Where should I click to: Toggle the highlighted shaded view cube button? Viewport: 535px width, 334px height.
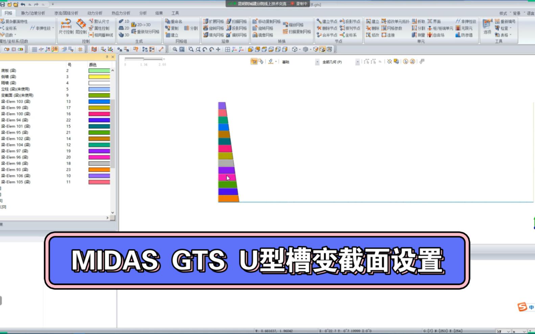click(323, 49)
